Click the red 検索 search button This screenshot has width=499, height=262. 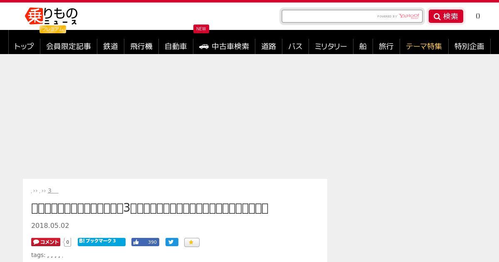446,16
